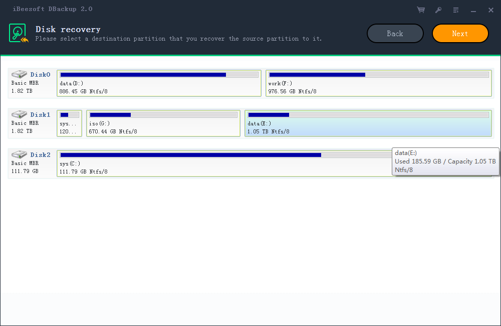Click the Disk0 drive icon
Viewport: 501px width, 326px height.
click(x=19, y=74)
